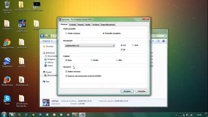
Task: Switch to the Teclado tab
Action: (72, 25)
